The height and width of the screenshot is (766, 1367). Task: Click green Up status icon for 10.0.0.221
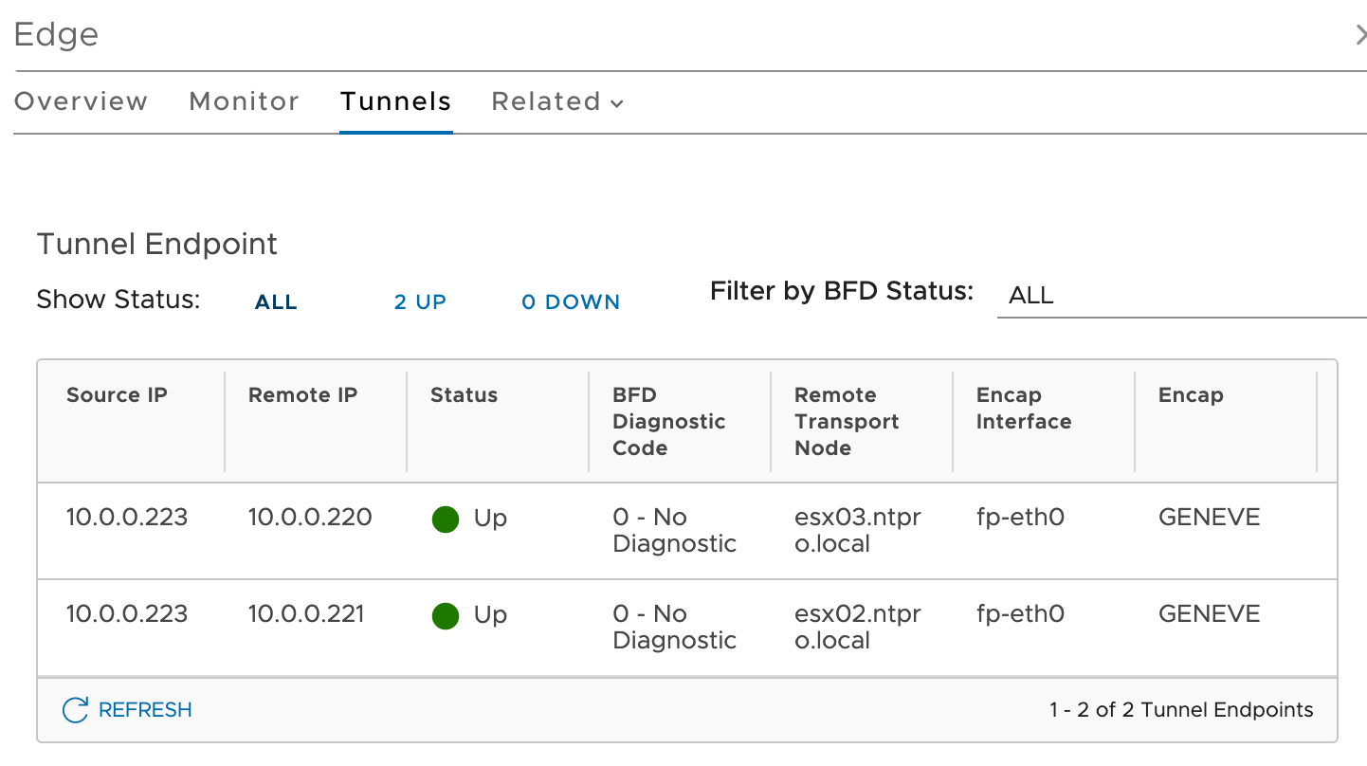point(446,616)
